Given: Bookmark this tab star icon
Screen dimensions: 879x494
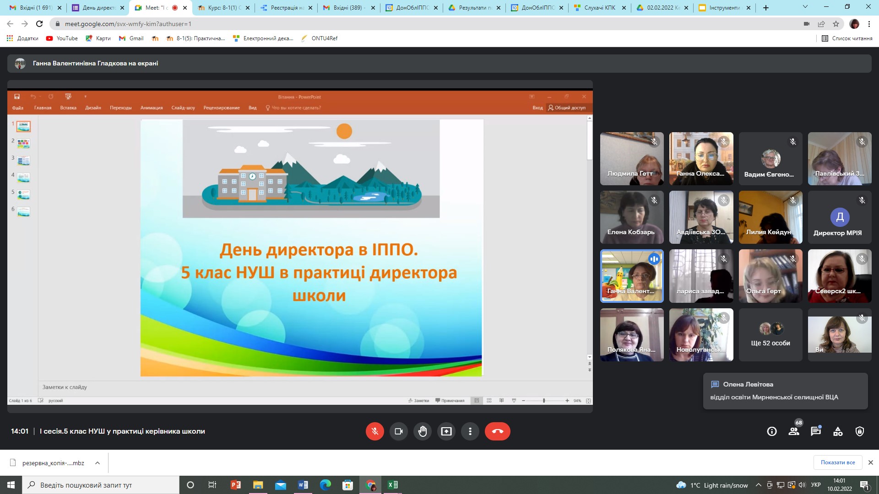Looking at the screenshot, I should point(836,24).
